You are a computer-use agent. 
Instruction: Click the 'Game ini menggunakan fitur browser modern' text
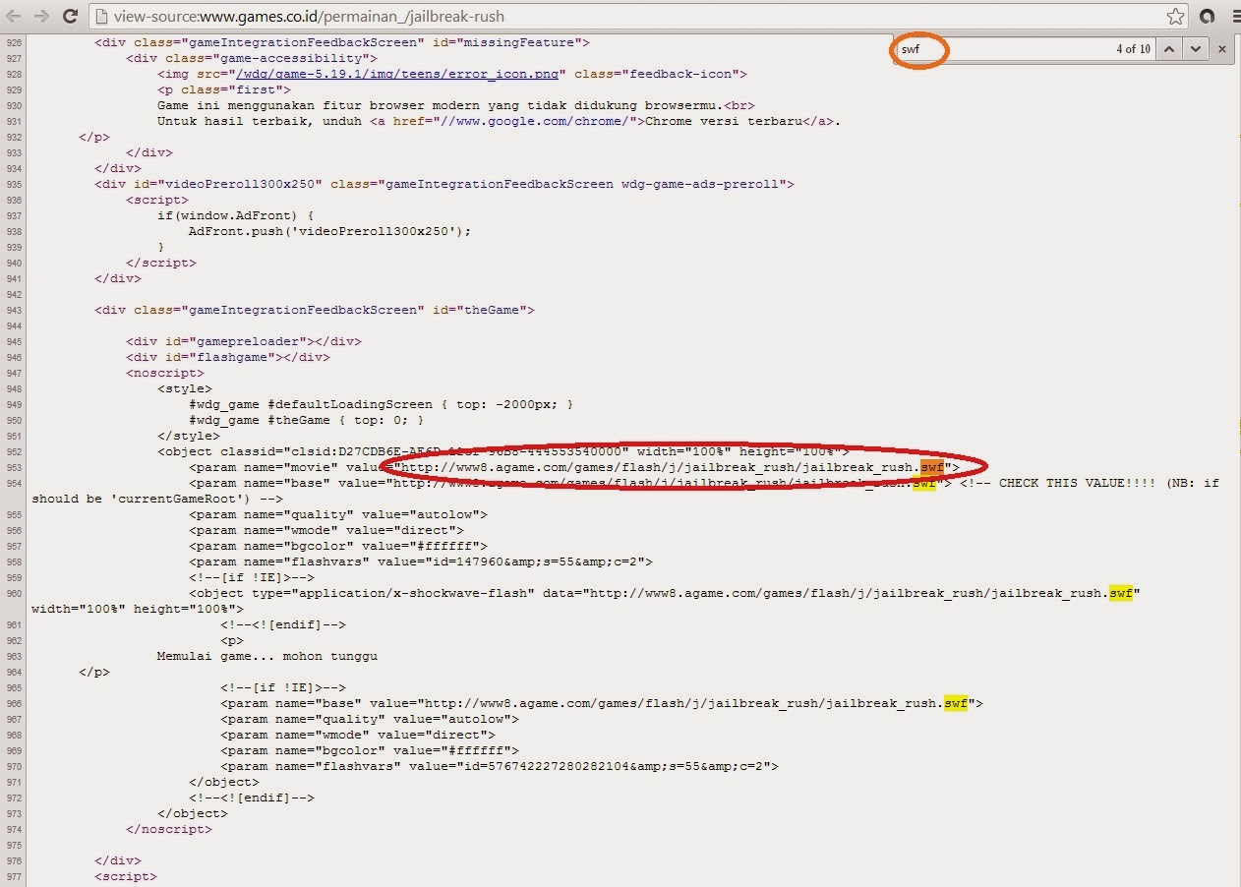tap(319, 105)
